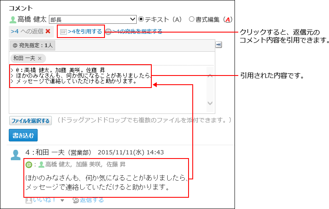Open the dropdown arrow next to いいね！

(62, 200)
